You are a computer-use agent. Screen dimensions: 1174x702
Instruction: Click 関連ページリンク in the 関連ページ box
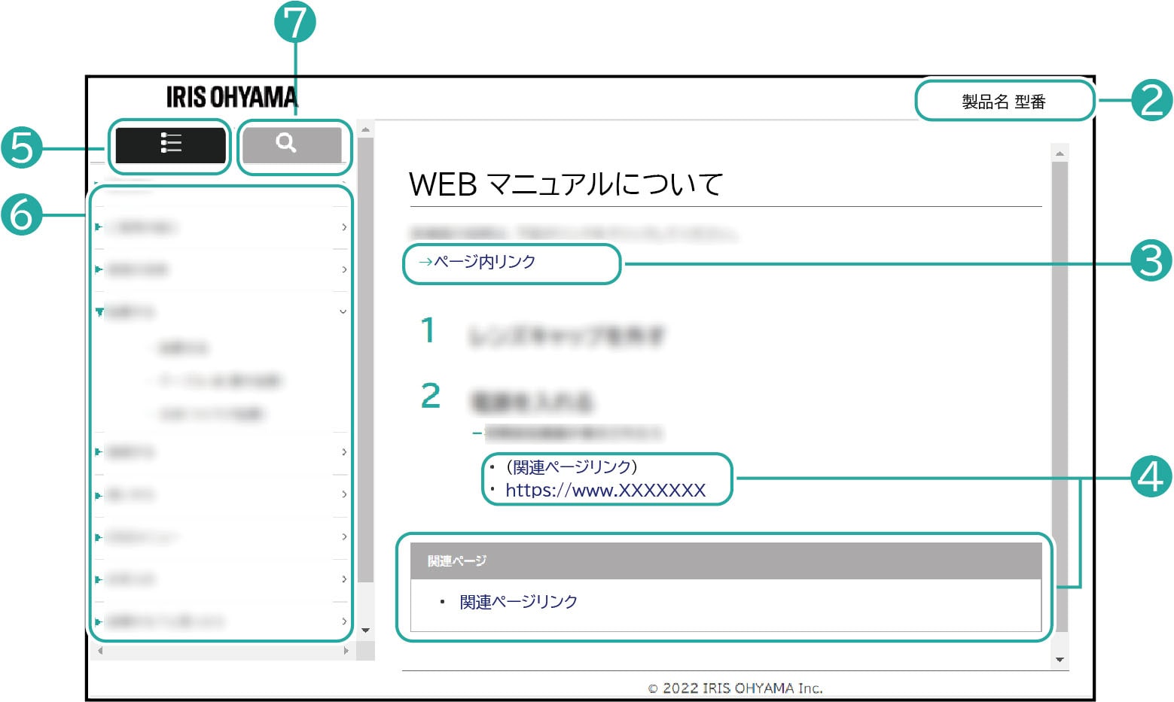[x=518, y=602]
